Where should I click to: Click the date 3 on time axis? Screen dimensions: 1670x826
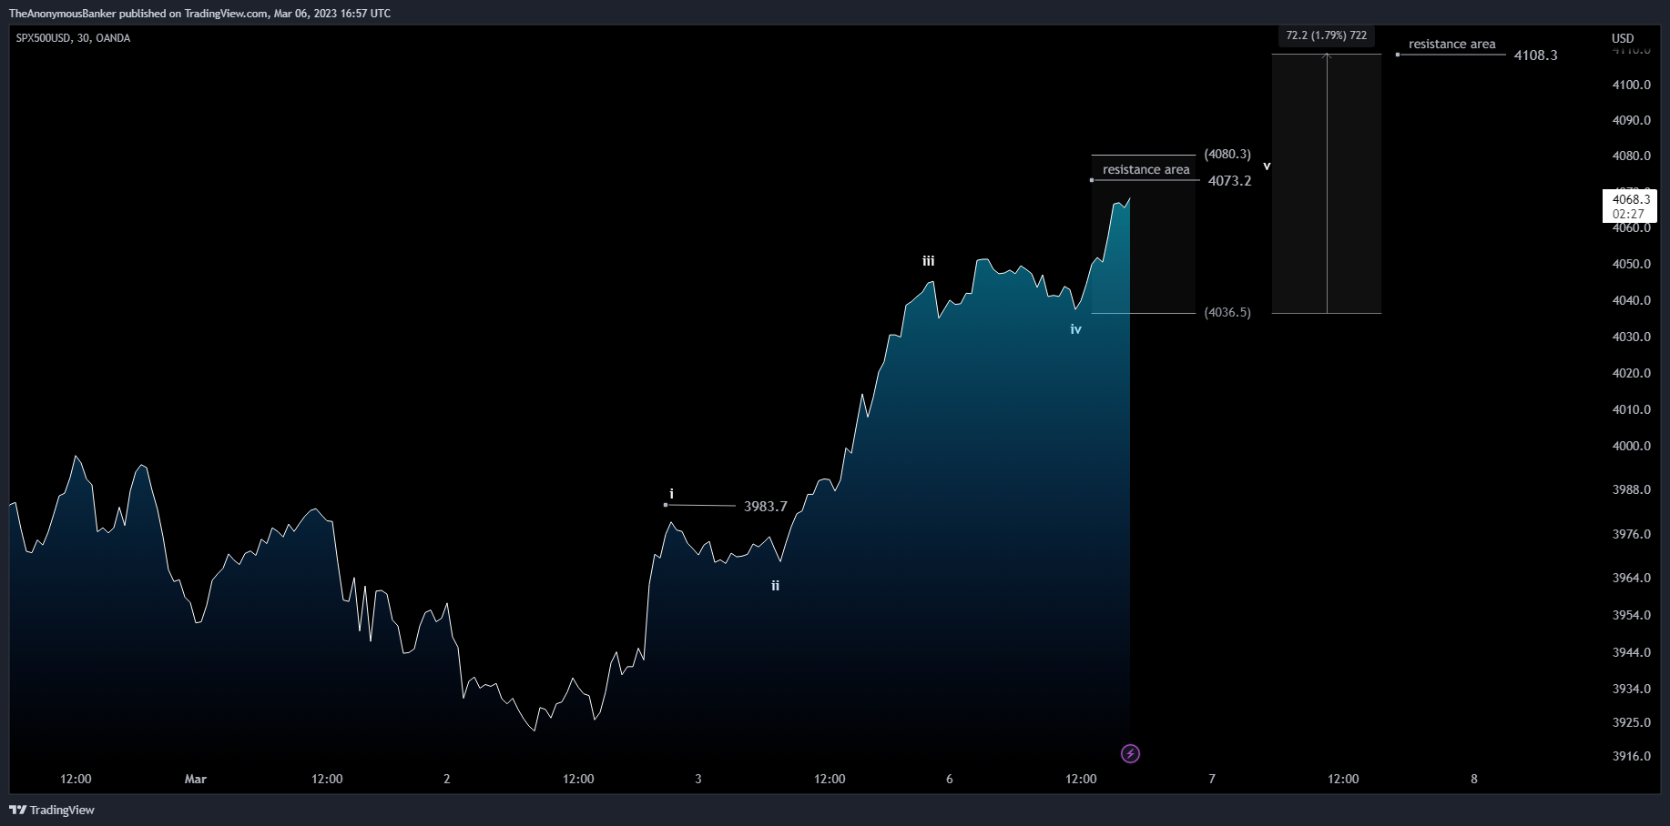pyautogui.click(x=698, y=779)
